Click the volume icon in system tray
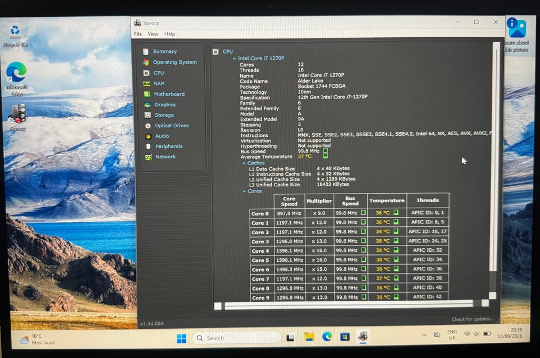The height and width of the screenshot is (358, 540). [x=476, y=334]
